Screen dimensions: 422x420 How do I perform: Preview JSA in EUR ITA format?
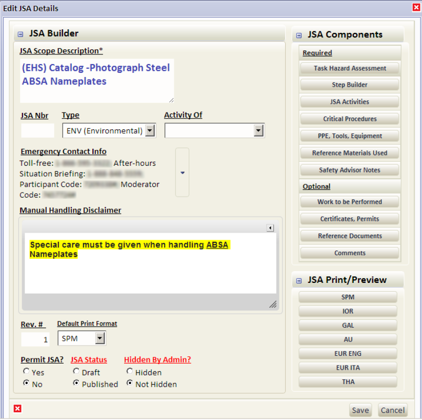(348, 368)
